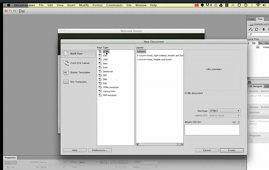Open the Site menu
269x170 pixels.
(x=129, y=5)
